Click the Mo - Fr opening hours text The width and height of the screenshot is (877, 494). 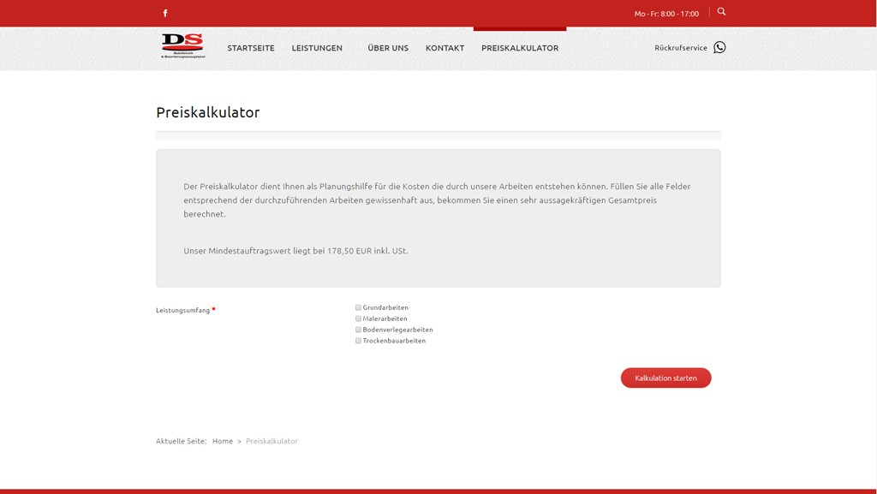click(x=666, y=14)
